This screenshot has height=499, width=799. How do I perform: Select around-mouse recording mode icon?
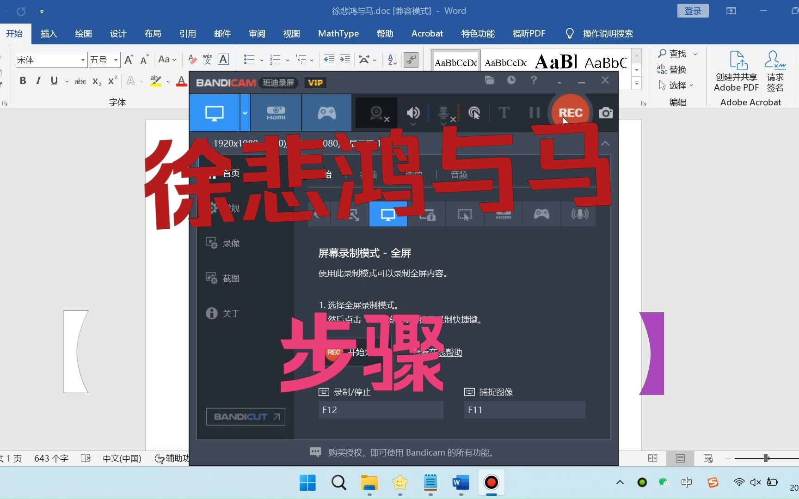point(465,214)
